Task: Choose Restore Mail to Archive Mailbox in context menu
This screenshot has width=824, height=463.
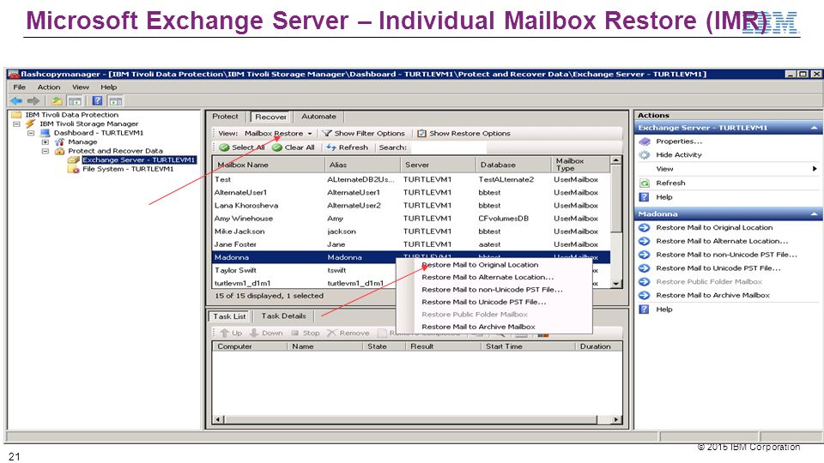Action: click(478, 327)
